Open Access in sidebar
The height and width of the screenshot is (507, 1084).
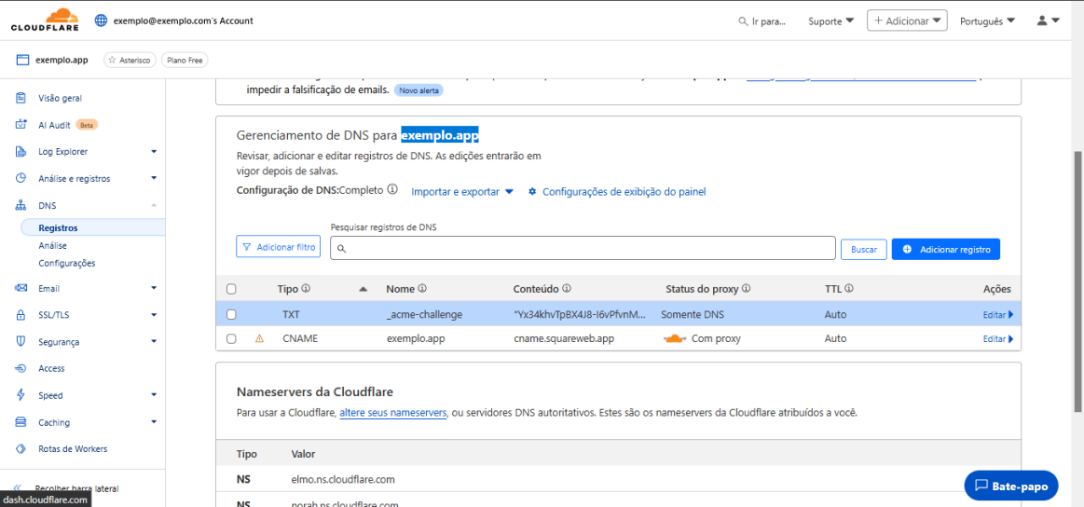52,369
